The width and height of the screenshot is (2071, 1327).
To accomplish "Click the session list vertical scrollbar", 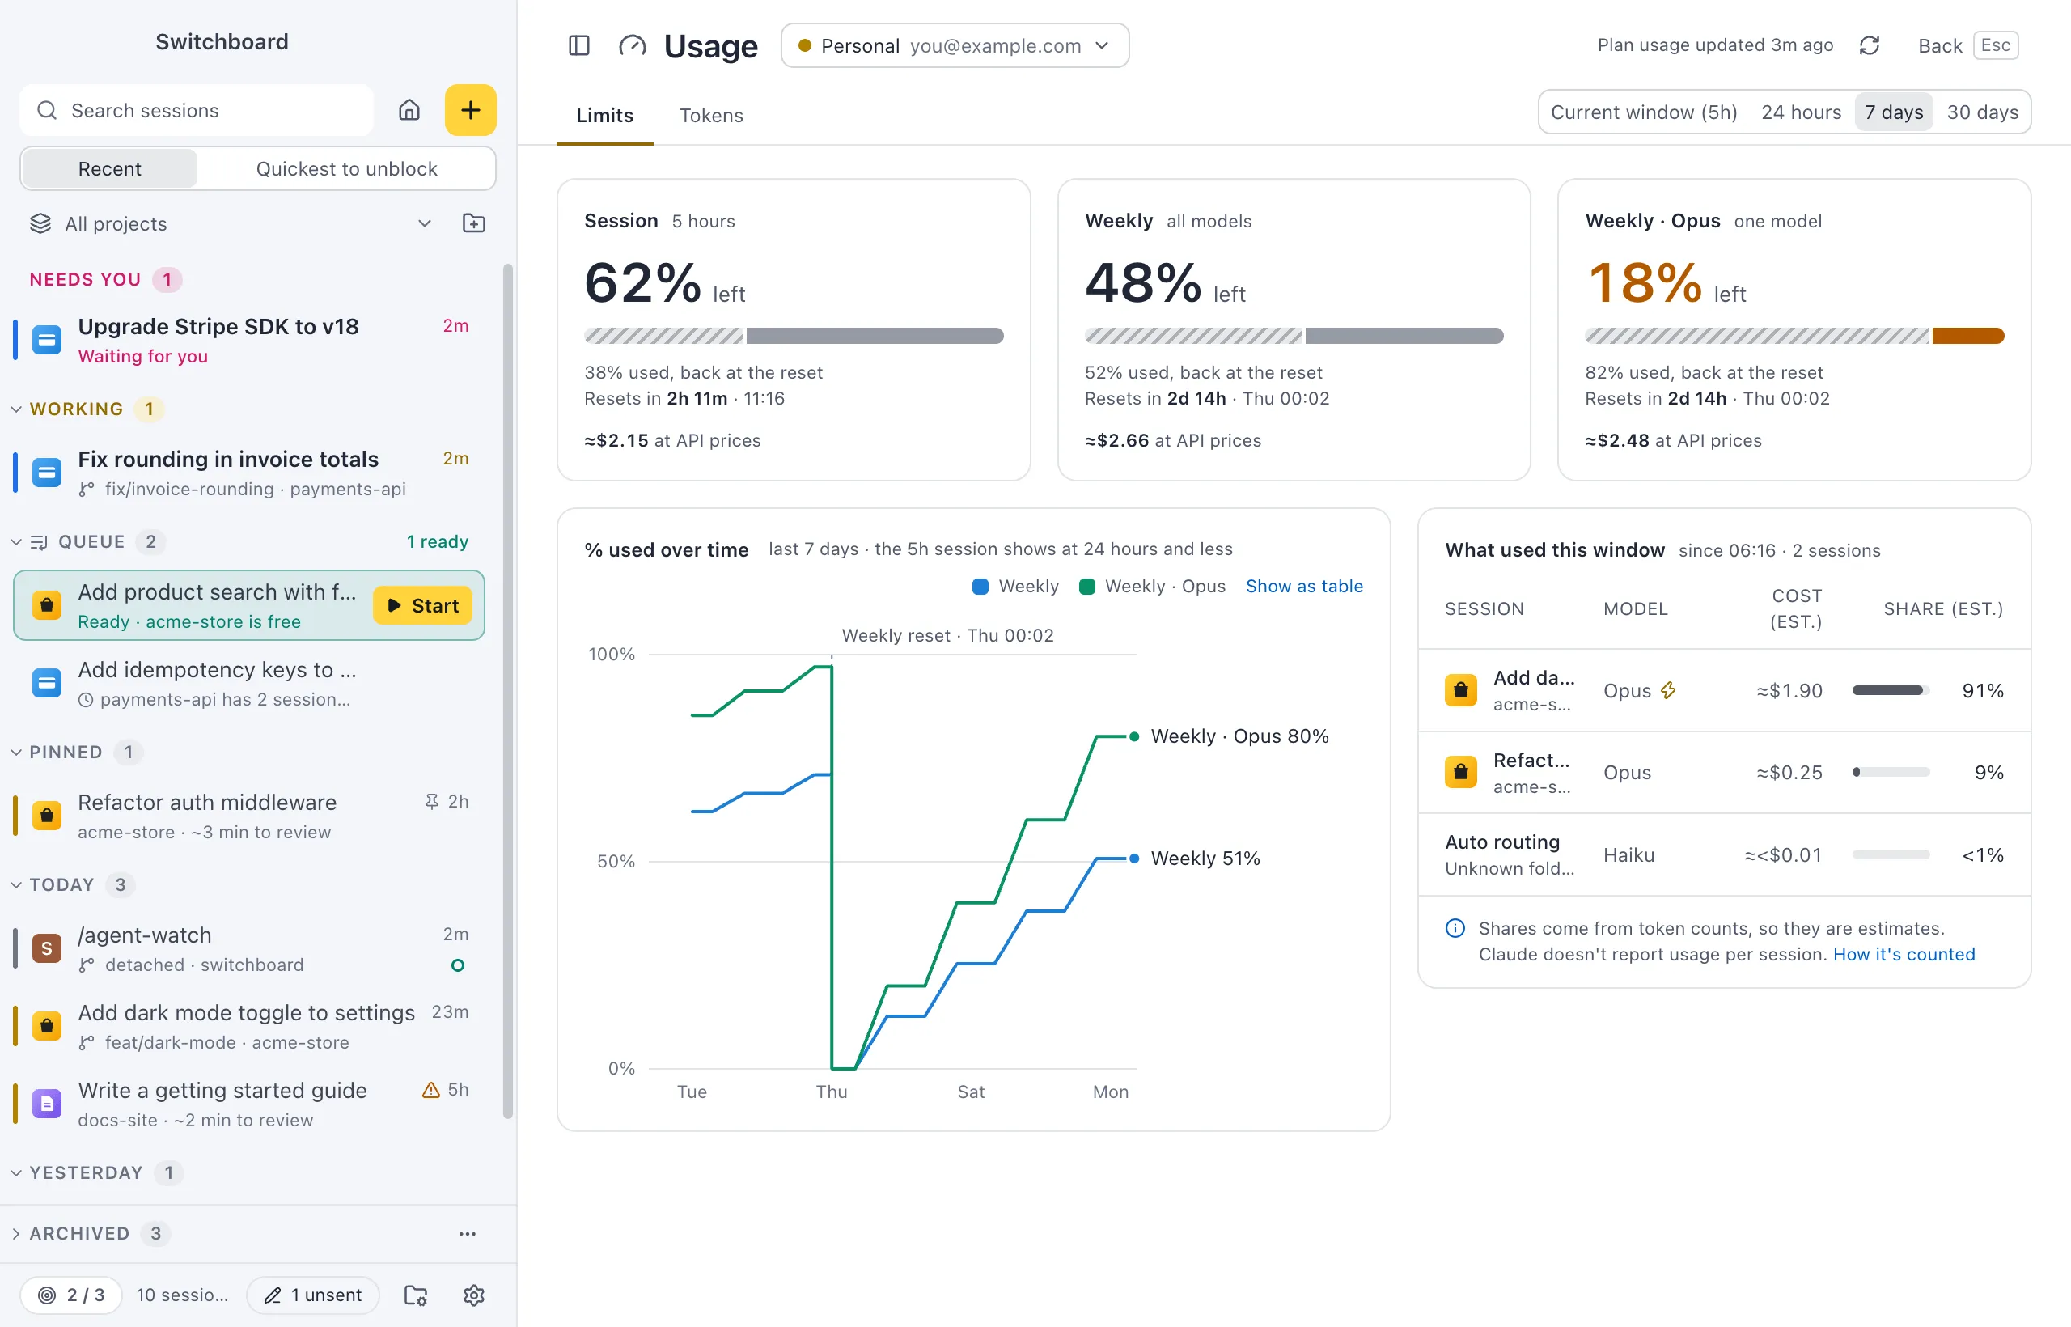I will pyautogui.click(x=508, y=692).
